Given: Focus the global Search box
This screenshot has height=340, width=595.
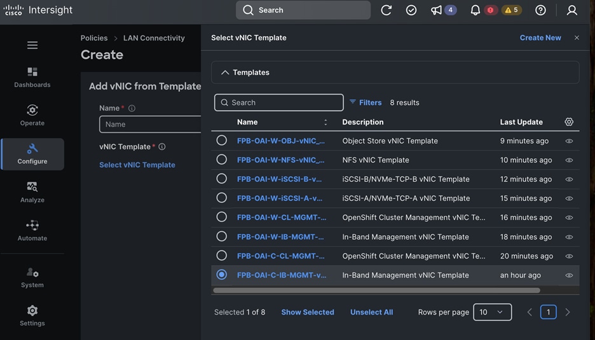Looking at the screenshot, I should click(x=303, y=10).
